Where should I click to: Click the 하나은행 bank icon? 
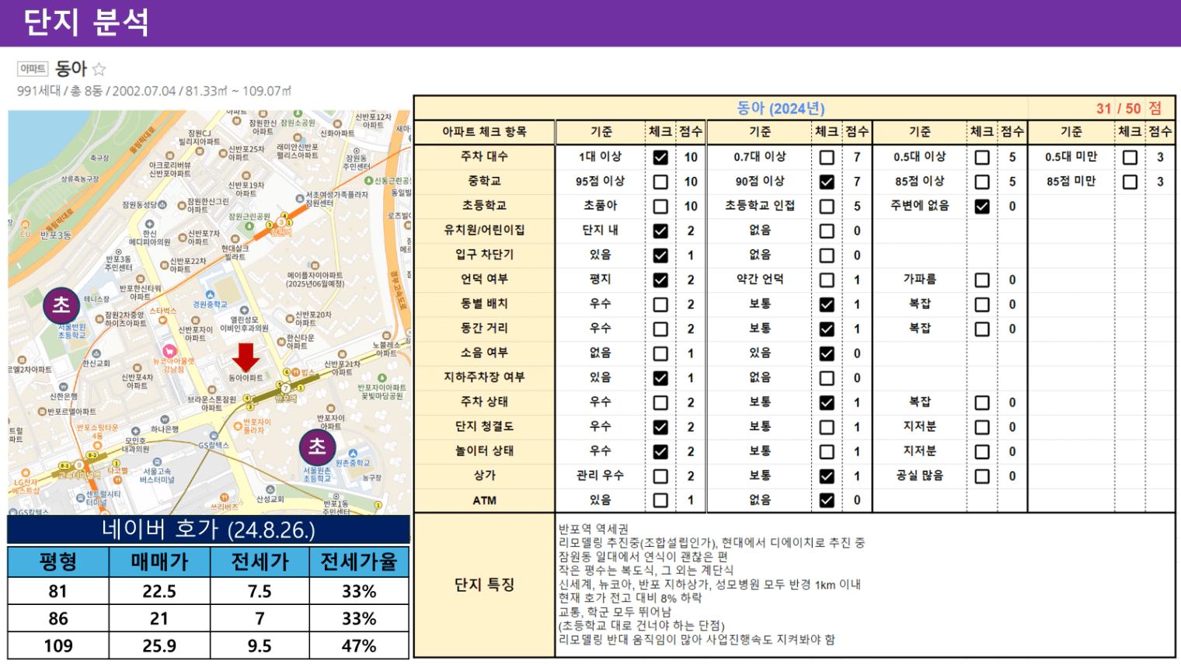click(x=165, y=419)
